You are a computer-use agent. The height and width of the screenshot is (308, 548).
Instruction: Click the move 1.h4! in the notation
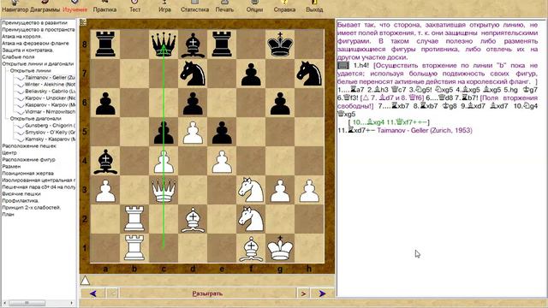[x=361, y=66]
